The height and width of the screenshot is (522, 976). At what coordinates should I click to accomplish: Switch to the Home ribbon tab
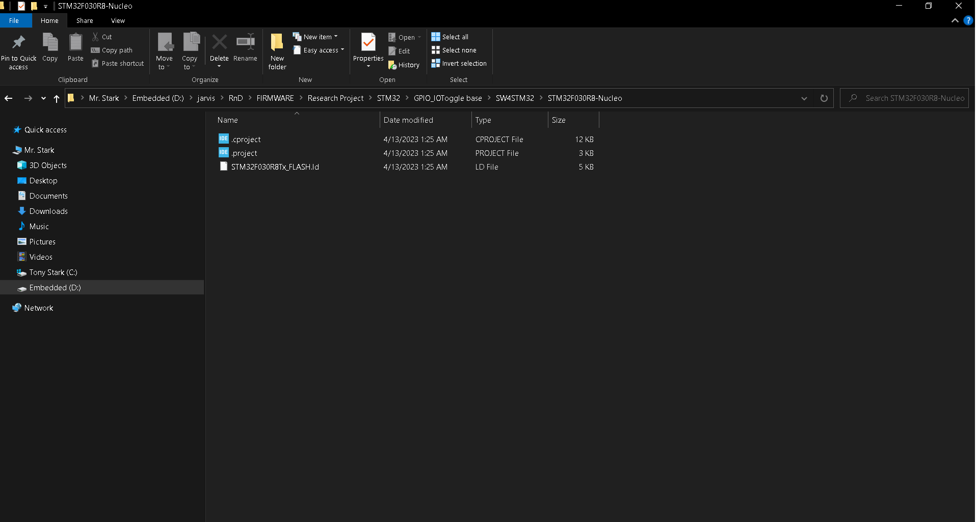tap(49, 20)
